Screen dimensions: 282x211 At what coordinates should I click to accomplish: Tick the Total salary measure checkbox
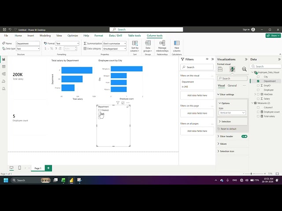(x=258, y=116)
